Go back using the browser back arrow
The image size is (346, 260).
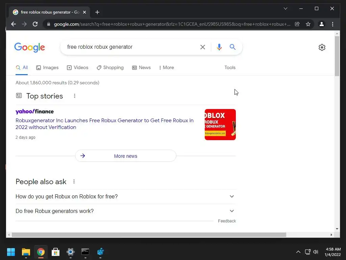[x=14, y=24]
